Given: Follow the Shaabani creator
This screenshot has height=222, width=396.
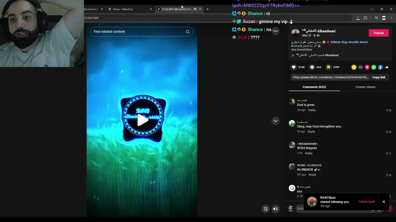Looking at the screenshot, I should (378, 33).
